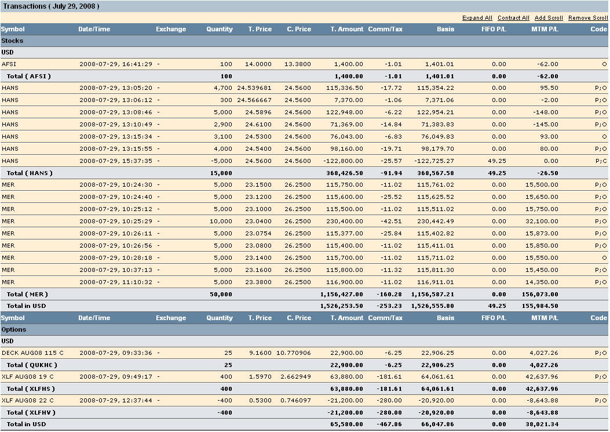Screen dimensions: 610x432
Task: Click MER trade at 10:24:40
Action: click(x=304, y=197)
